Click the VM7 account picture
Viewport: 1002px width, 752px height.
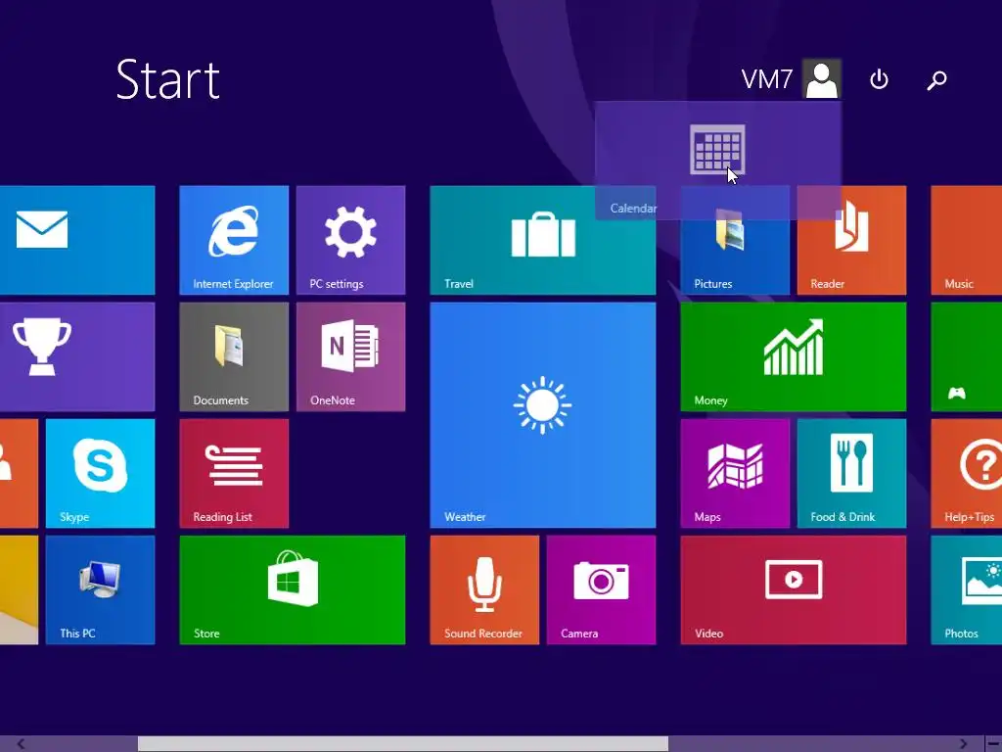pyautogui.click(x=822, y=78)
